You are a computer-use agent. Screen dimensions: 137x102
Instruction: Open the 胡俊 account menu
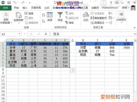(x=125, y=8)
